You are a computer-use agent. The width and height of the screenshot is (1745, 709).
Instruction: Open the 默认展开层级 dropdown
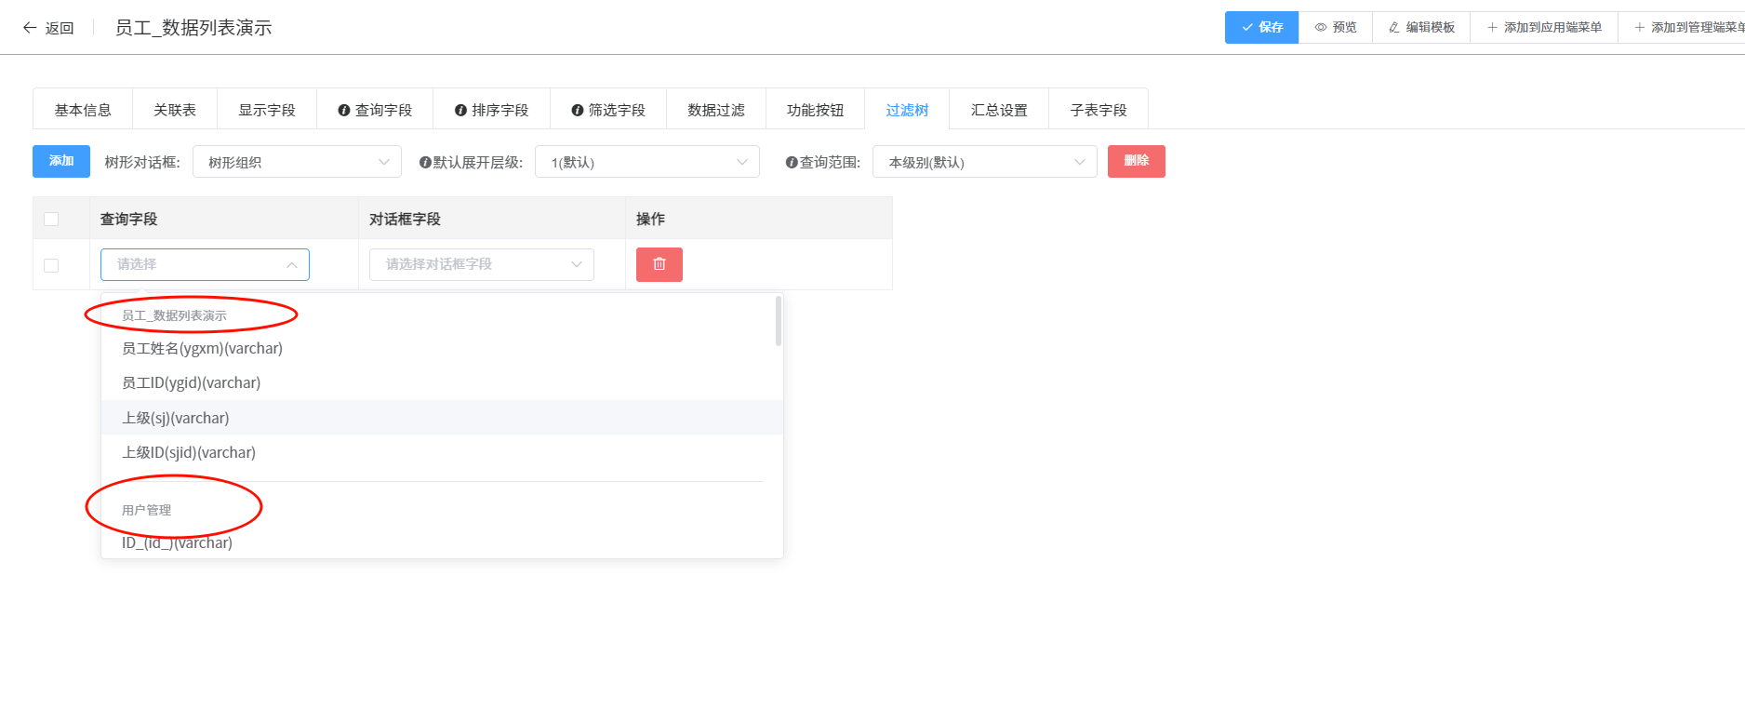pos(647,162)
